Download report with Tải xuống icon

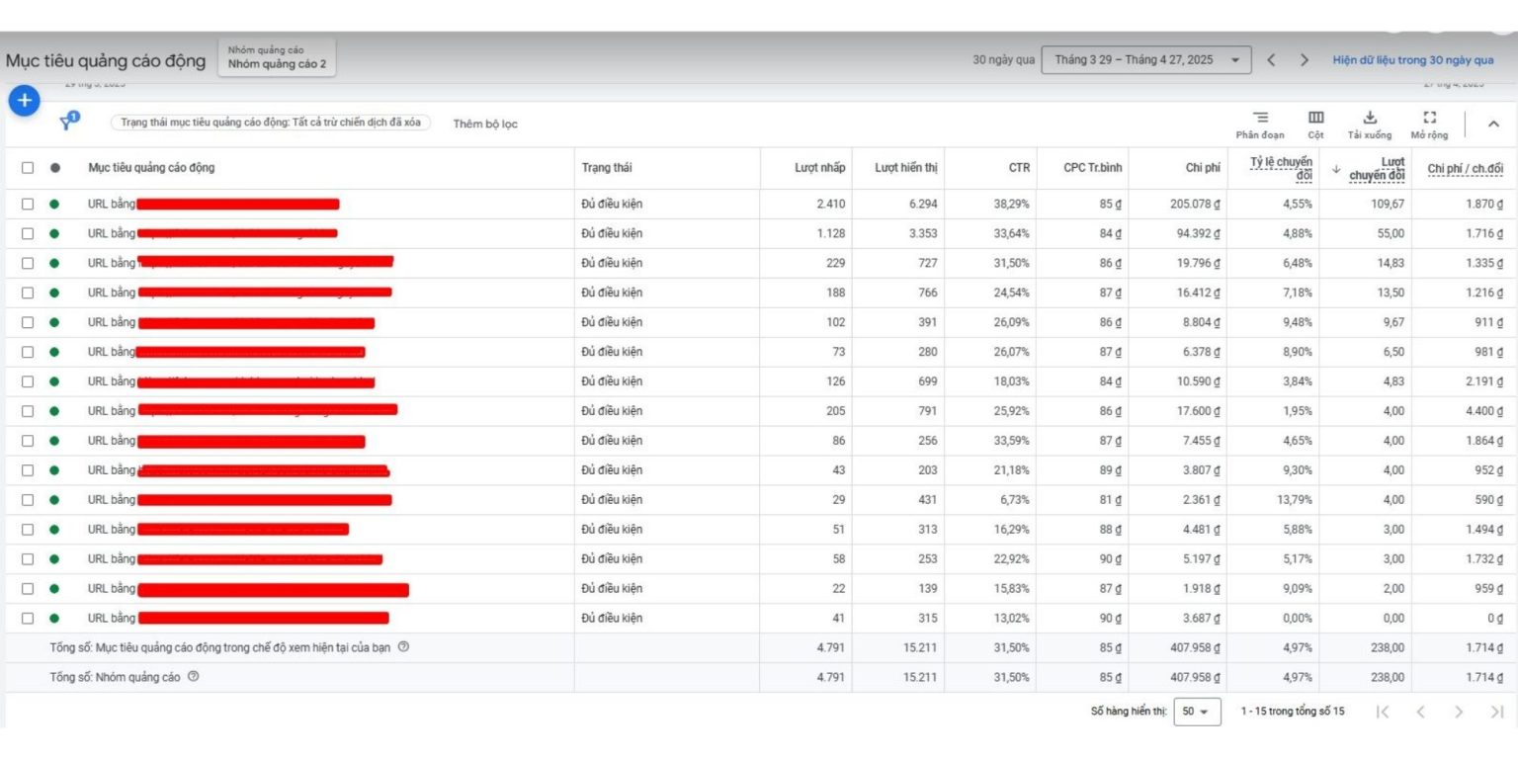click(1369, 125)
